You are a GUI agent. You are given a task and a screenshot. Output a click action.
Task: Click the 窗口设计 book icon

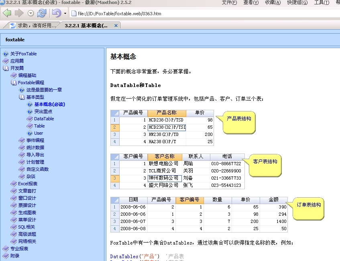(14, 198)
